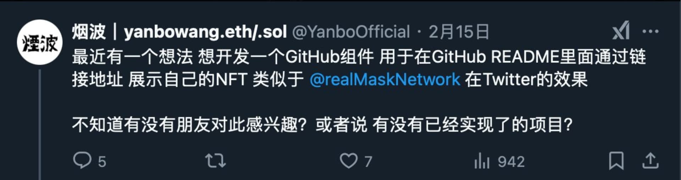Like the post with the heart icon
Image resolution: width=681 pixels, height=180 pixels.
(x=349, y=161)
